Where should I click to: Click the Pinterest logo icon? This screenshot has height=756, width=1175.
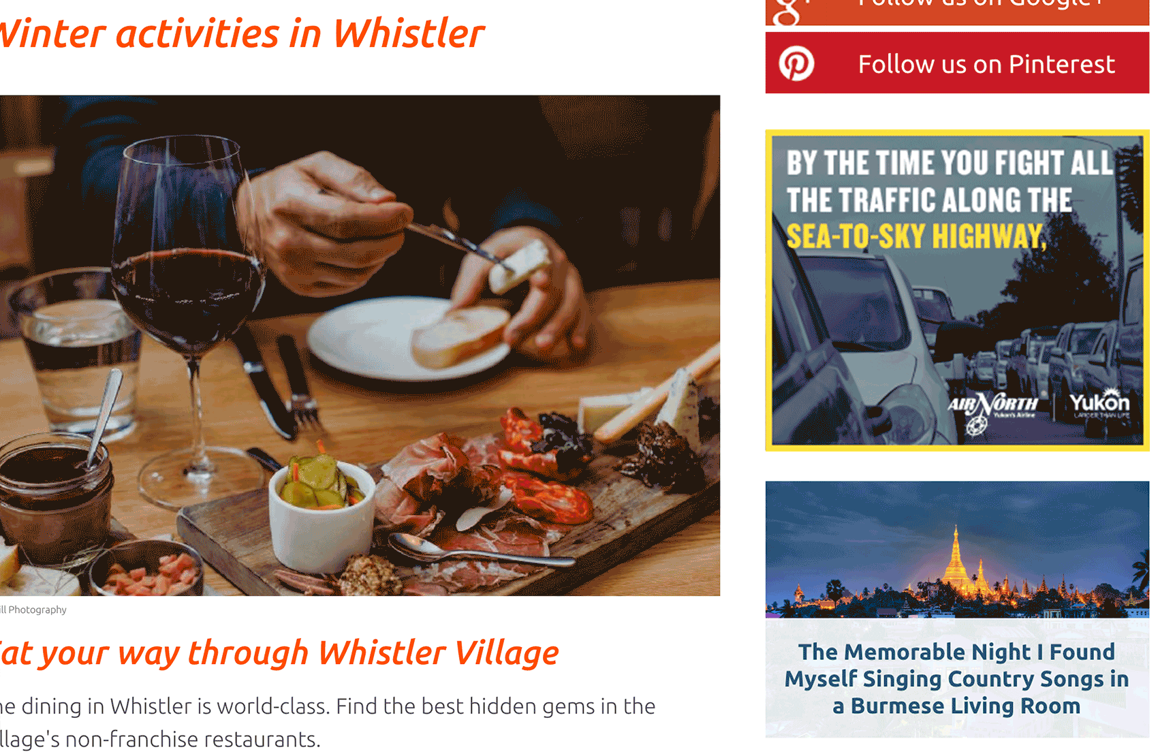[x=796, y=64]
